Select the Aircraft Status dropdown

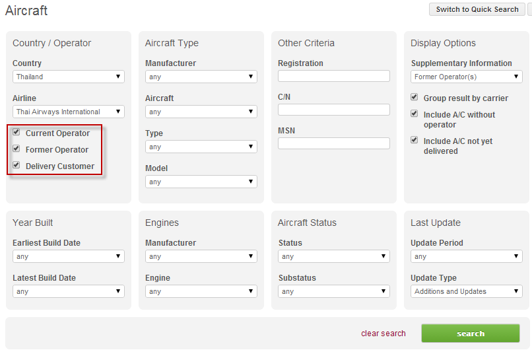(x=334, y=256)
